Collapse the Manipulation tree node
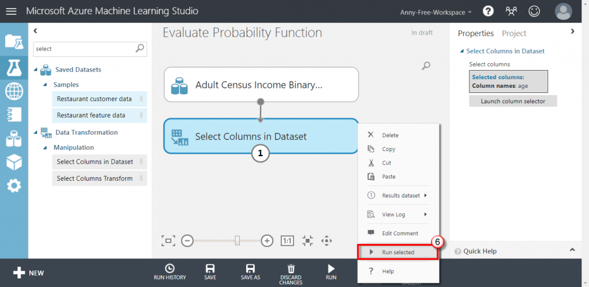Image resolution: width=589 pixels, height=287 pixels. click(x=45, y=148)
